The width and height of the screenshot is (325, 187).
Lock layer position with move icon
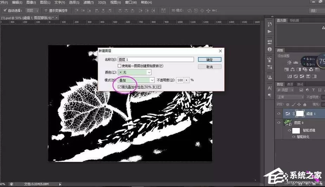click(x=299, y=104)
